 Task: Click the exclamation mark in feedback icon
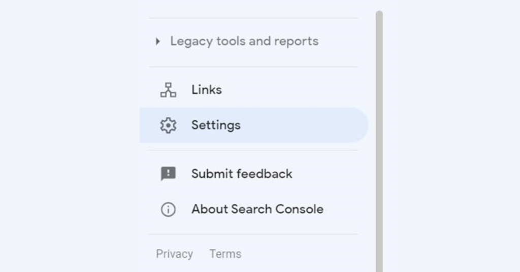click(x=169, y=172)
